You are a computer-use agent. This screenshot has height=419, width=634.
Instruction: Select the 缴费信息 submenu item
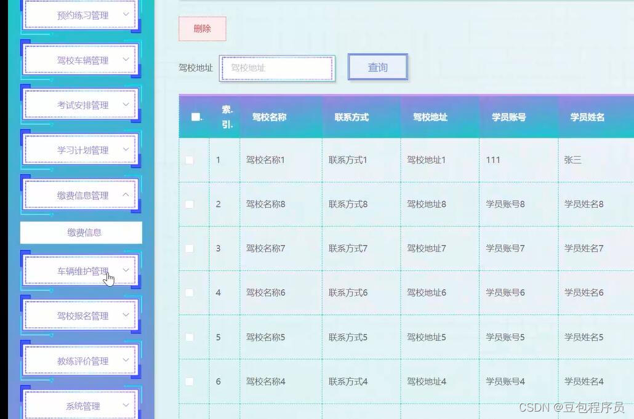[81, 232]
